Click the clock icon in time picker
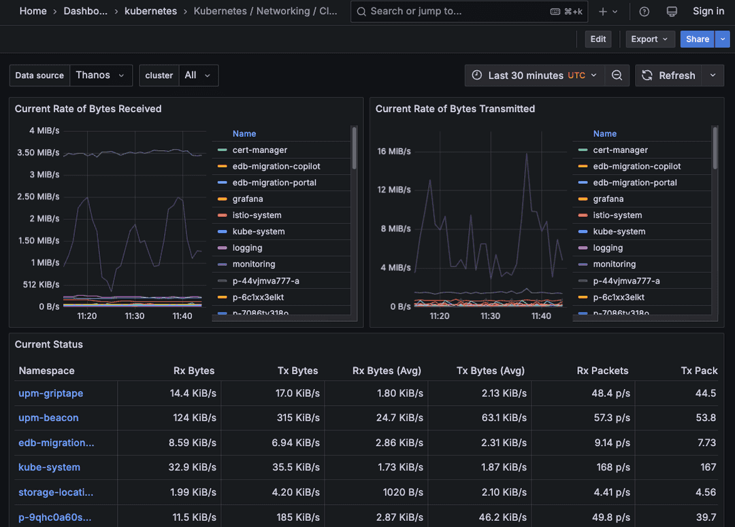This screenshot has height=527, width=735. coord(476,75)
